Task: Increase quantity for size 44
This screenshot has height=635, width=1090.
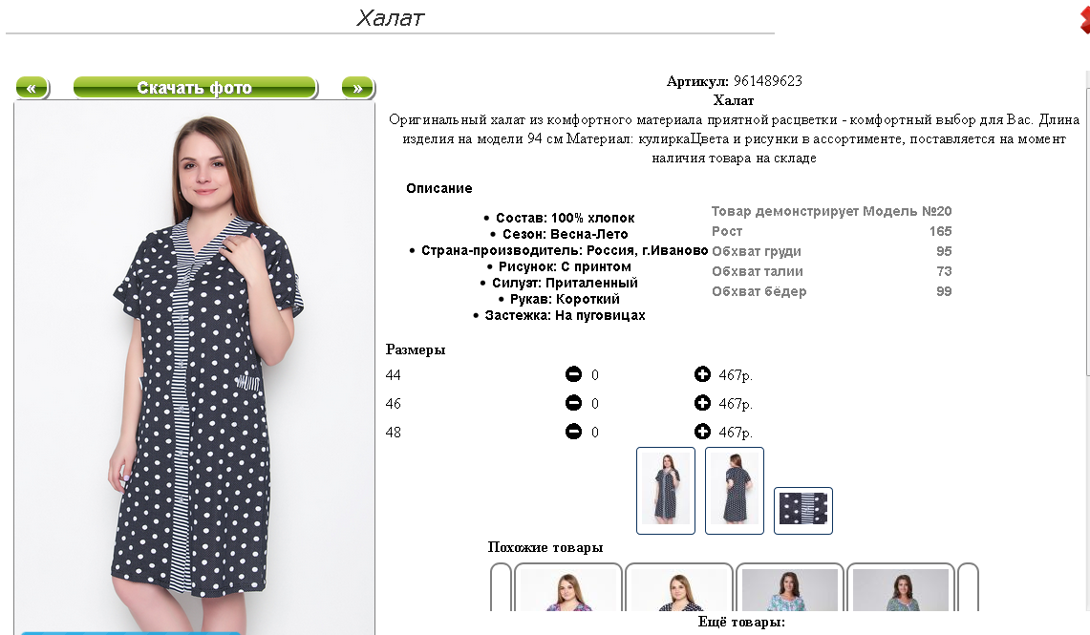Action: click(x=702, y=374)
